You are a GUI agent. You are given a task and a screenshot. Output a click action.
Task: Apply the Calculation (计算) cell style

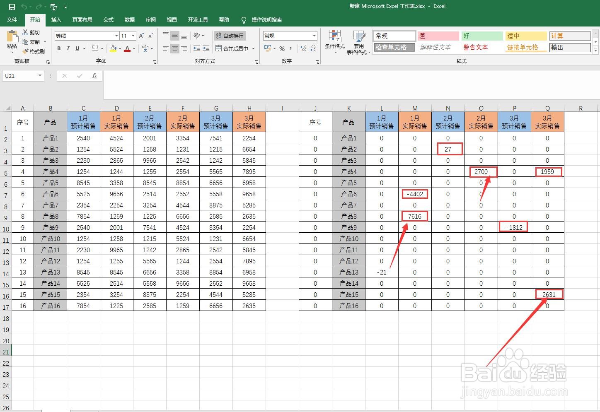click(x=570, y=36)
